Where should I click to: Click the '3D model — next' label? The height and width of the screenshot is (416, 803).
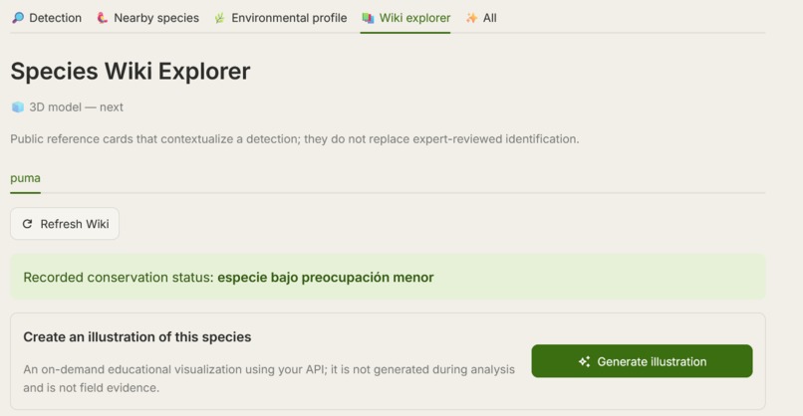tap(76, 106)
